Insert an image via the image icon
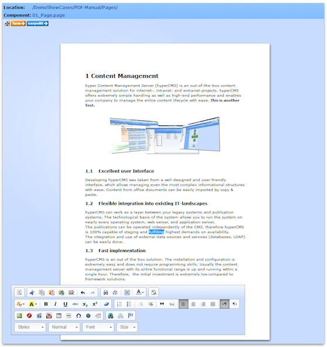 [x=19, y=316]
